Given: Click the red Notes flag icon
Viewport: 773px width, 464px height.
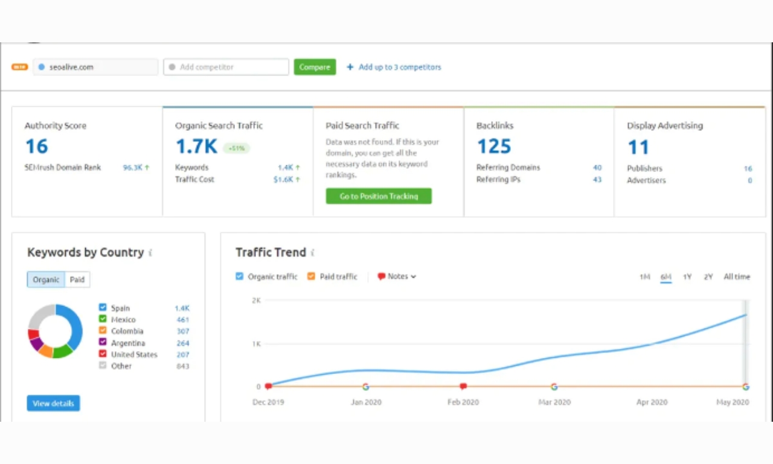Looking at the screenshot, I should [x=380, y=276].
